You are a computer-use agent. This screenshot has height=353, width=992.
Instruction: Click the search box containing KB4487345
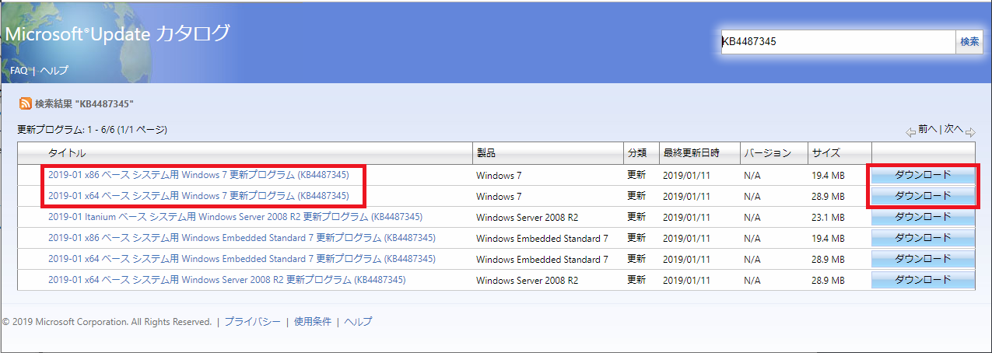pyautogui.click(x=838, y=42)
